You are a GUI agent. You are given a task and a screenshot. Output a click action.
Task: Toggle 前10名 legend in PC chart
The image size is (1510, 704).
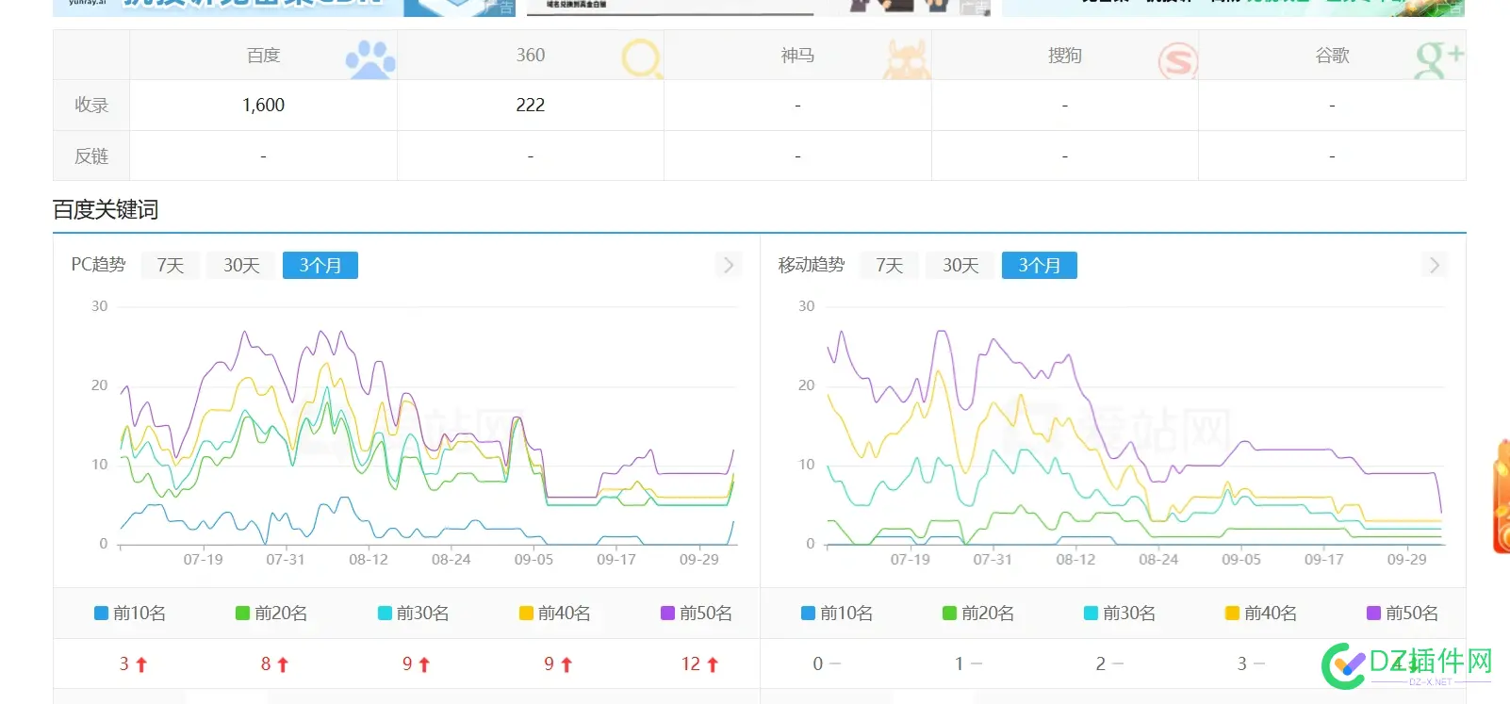130,614
